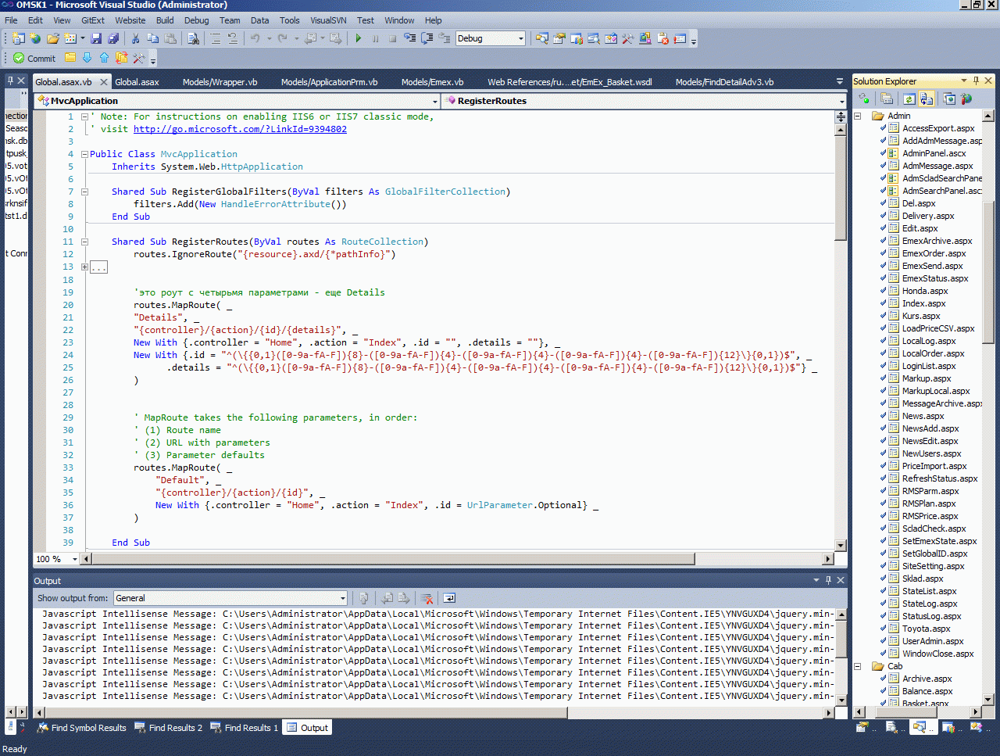Toggle Word Wrap in Output panel

click(x=449, y=598)
